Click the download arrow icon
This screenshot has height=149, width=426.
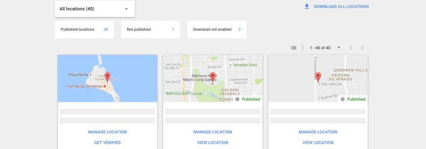[x=307, y=6]
